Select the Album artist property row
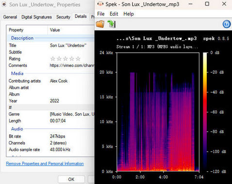 pos(51,88)
